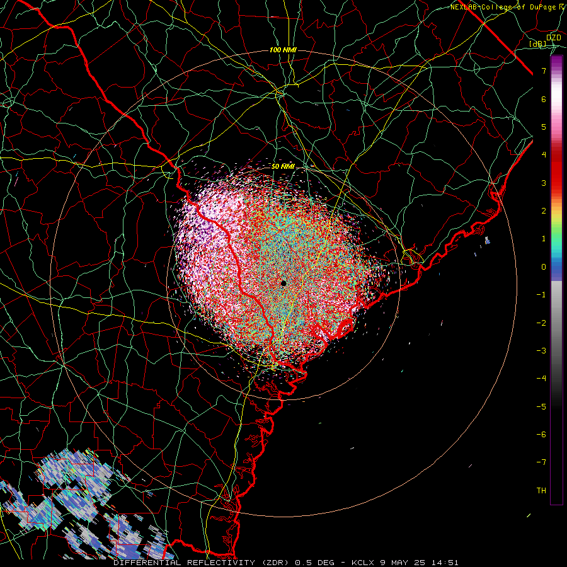Viewport: 567px width, 567px height.
Task: Click the red band of the color scale
Action: coord(556,170)
